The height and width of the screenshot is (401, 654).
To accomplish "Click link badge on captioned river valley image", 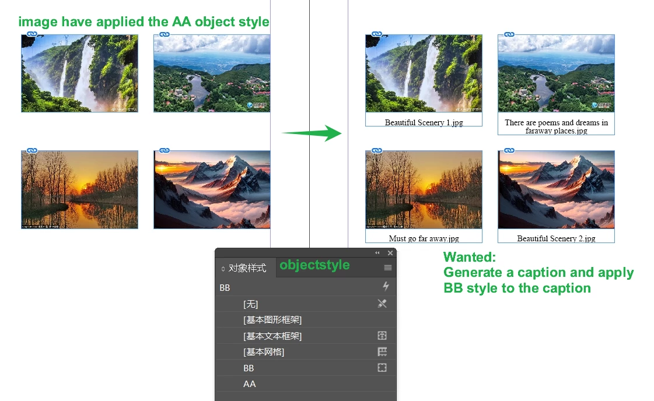I will click(x=509, y=34).
